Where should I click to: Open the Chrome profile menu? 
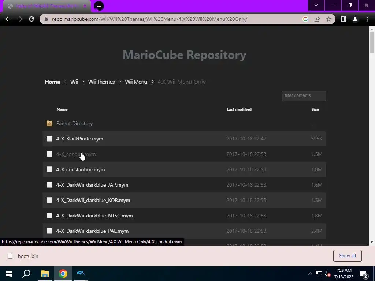tap(355, 19)
